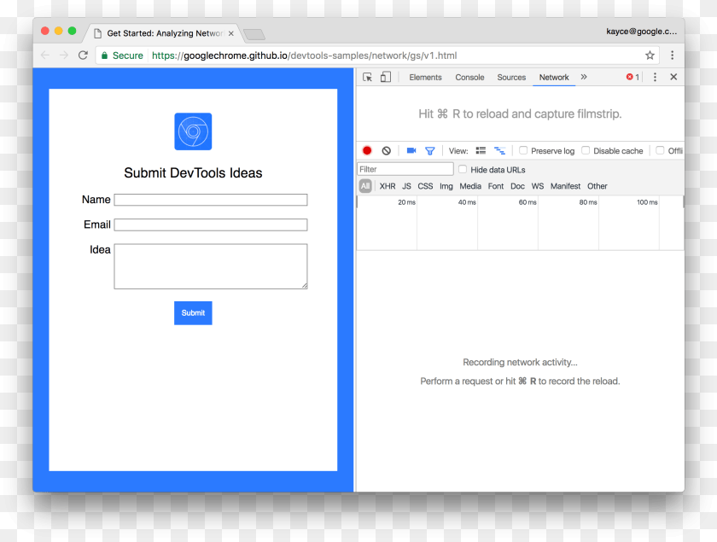Open the Elements tab

tap(425, 78)
